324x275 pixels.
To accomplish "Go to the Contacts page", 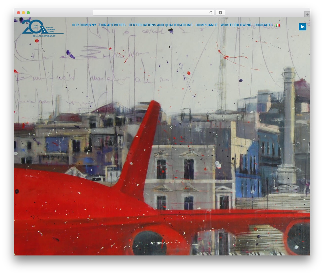I will pos(264,25).
